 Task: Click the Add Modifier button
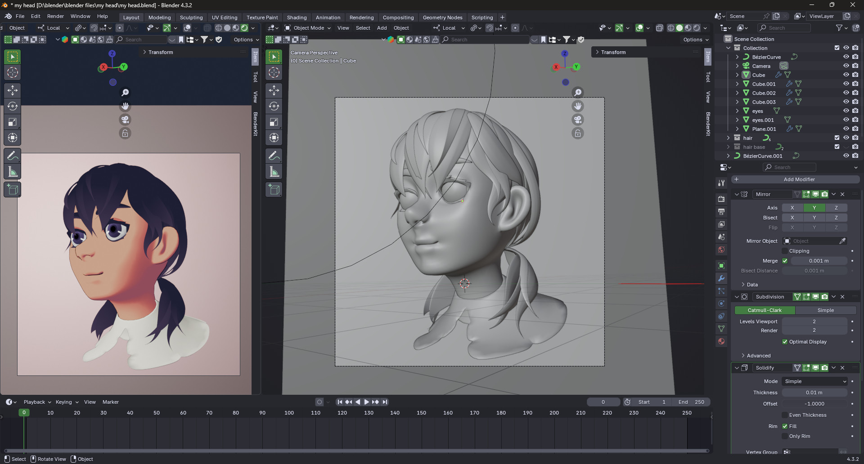coord(795,179)
